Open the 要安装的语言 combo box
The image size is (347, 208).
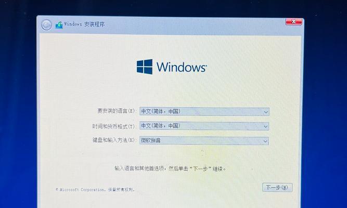coord(204,111)
